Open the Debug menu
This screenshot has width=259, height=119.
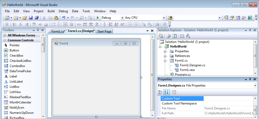(x=63, y=11)
